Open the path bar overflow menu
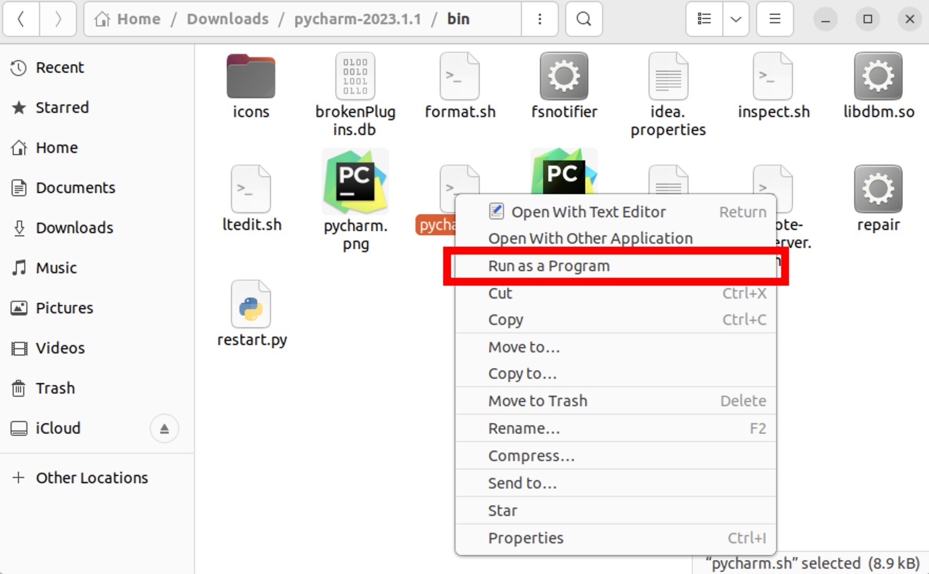The height and width of the screenshot is (574, 929). pos(539,19)
